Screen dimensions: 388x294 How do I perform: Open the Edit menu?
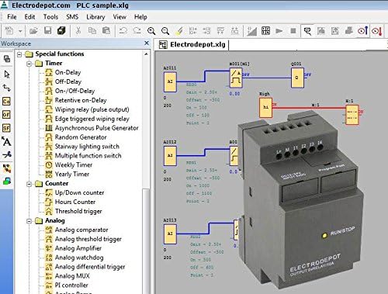[29, 17]
